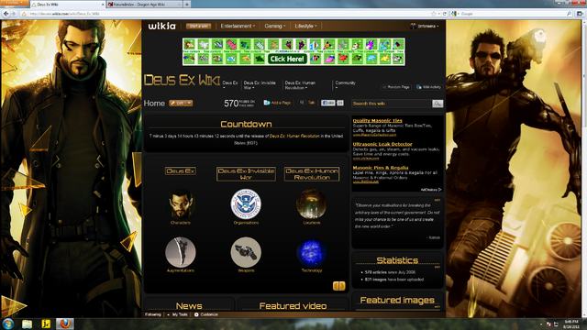Screen dimensions: 587x330
Task: Toggle the slider pause button under portals
Action: tap(338, 286)
